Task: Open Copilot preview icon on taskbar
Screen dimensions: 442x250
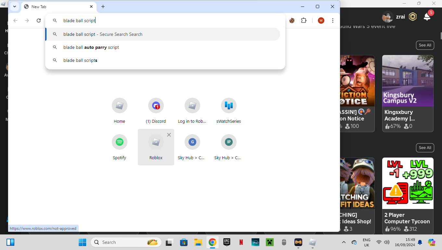Action: click(432, 242)
